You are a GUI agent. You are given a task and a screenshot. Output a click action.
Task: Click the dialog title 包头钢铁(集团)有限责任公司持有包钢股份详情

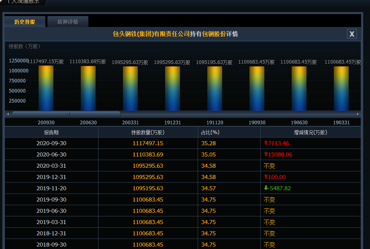coord(175,34)
